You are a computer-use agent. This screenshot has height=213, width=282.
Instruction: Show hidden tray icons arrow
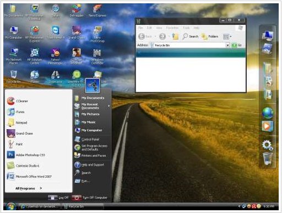click(x=239, y=206)
